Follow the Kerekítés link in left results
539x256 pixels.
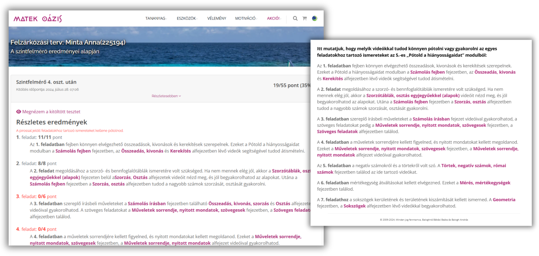(180, 151)
